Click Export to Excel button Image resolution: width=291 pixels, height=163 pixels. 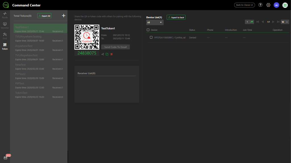(176, 17)
